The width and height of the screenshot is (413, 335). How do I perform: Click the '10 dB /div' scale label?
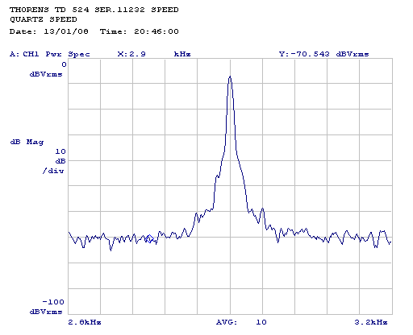[x=54, y=161]
